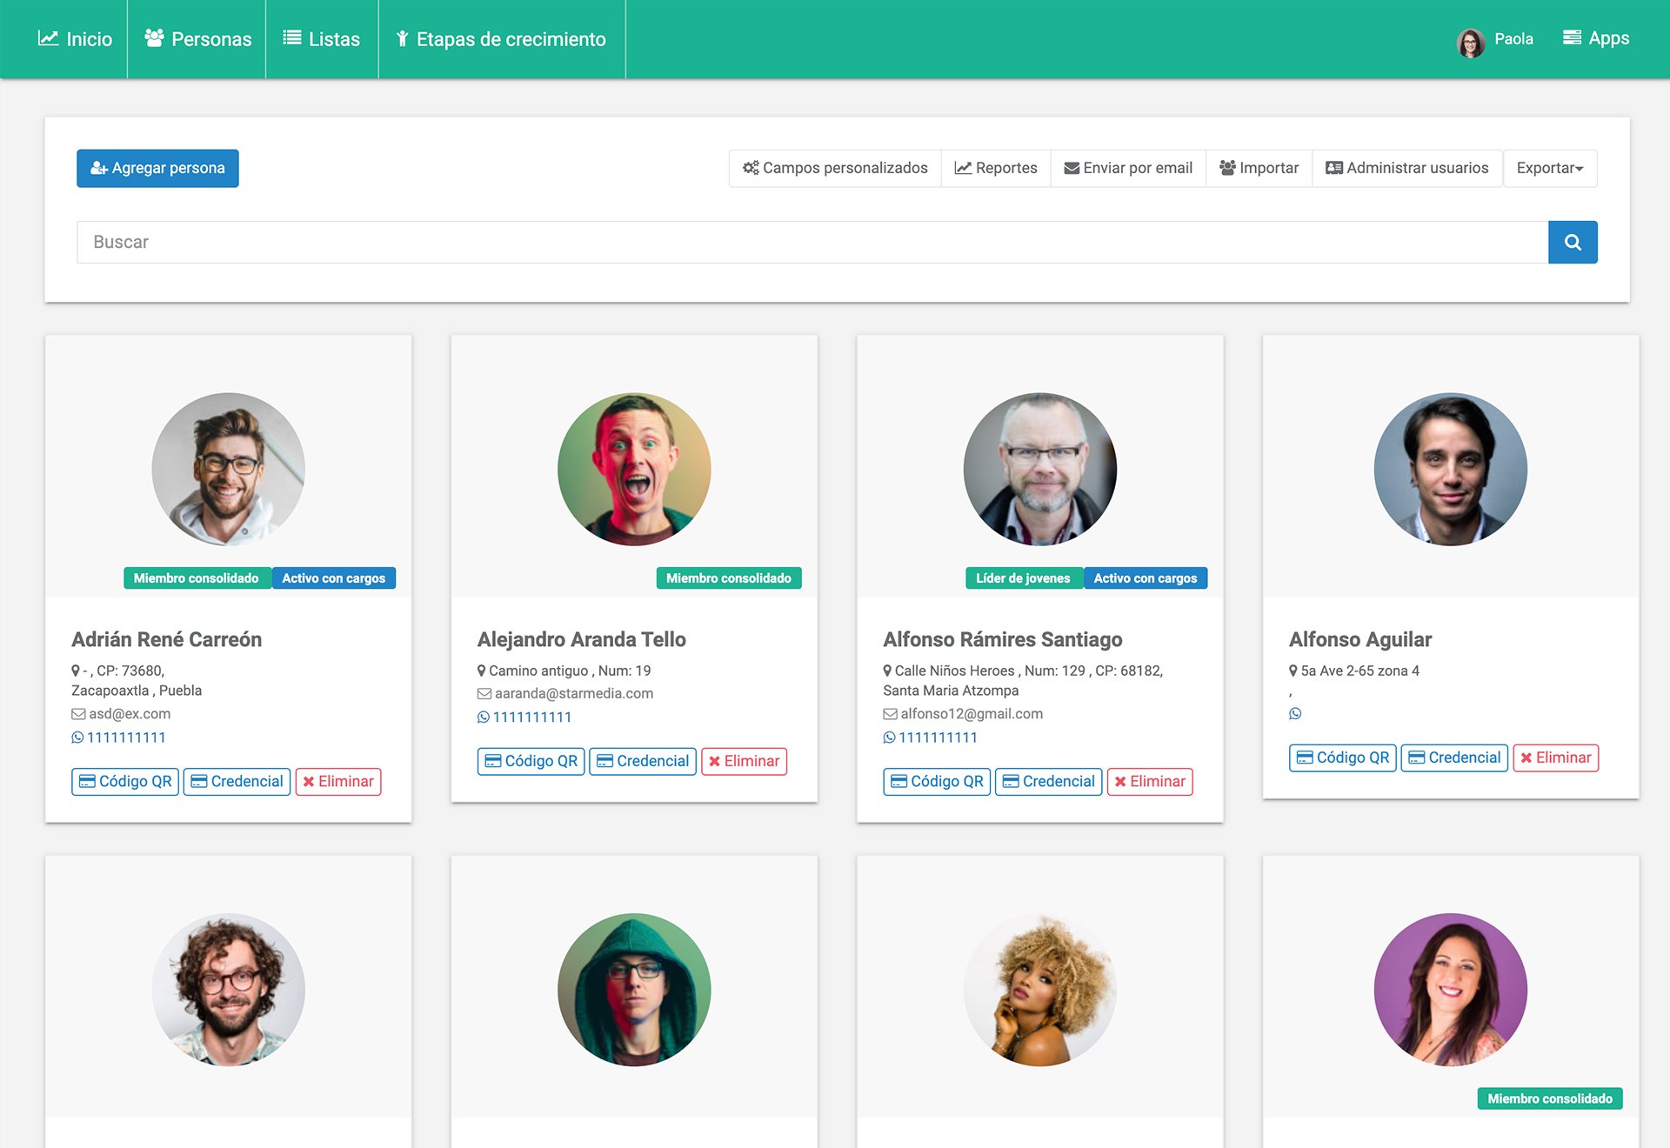Click the Importar people button
The width and height of the screenshot is (1670, 1148).
(1259, 168)
